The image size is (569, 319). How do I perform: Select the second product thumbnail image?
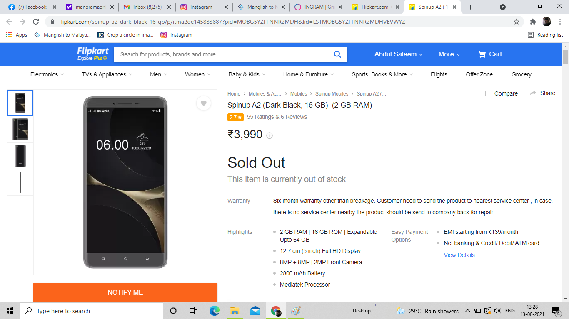click(20, 130)
